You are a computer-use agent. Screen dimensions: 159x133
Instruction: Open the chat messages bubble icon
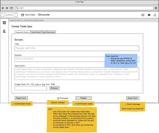click(x=149, y=15)
